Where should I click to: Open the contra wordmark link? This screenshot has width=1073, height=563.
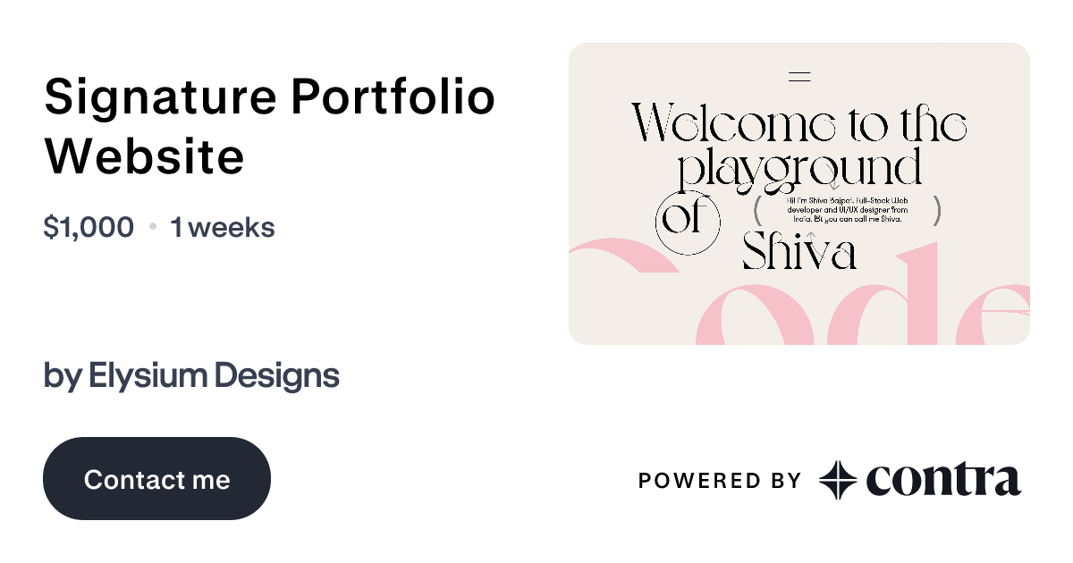[944, 480]
